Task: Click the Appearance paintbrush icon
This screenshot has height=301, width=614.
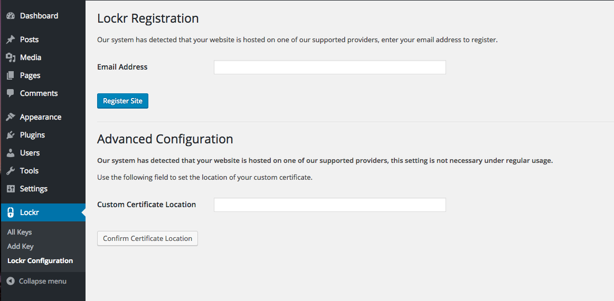Action: click(11, 117)
